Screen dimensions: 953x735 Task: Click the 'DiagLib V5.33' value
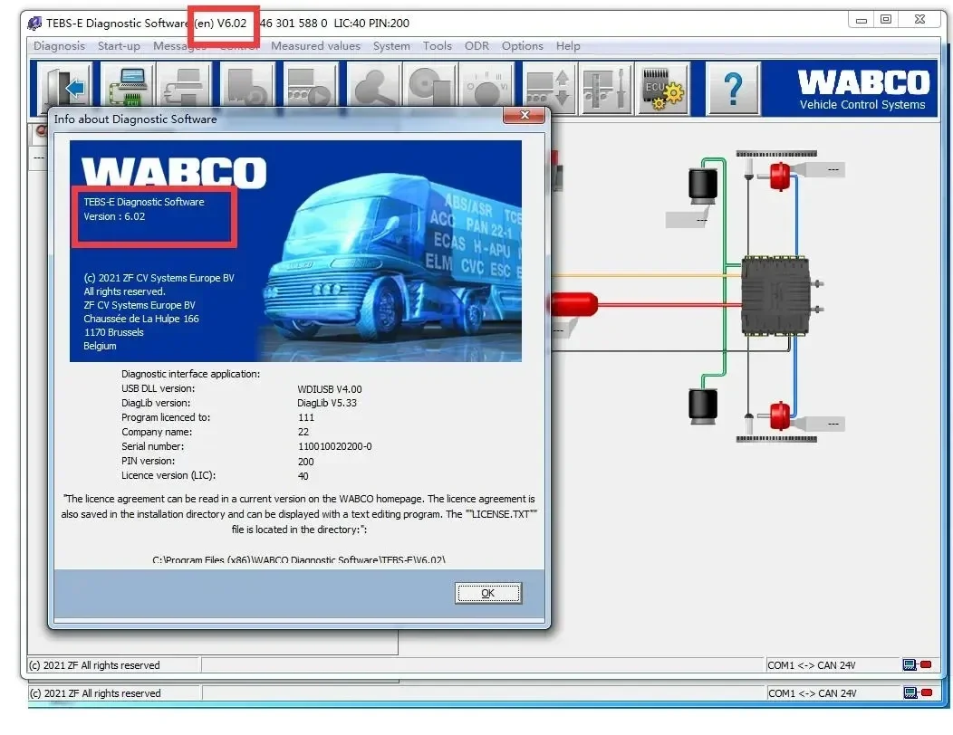click(327, 404)
